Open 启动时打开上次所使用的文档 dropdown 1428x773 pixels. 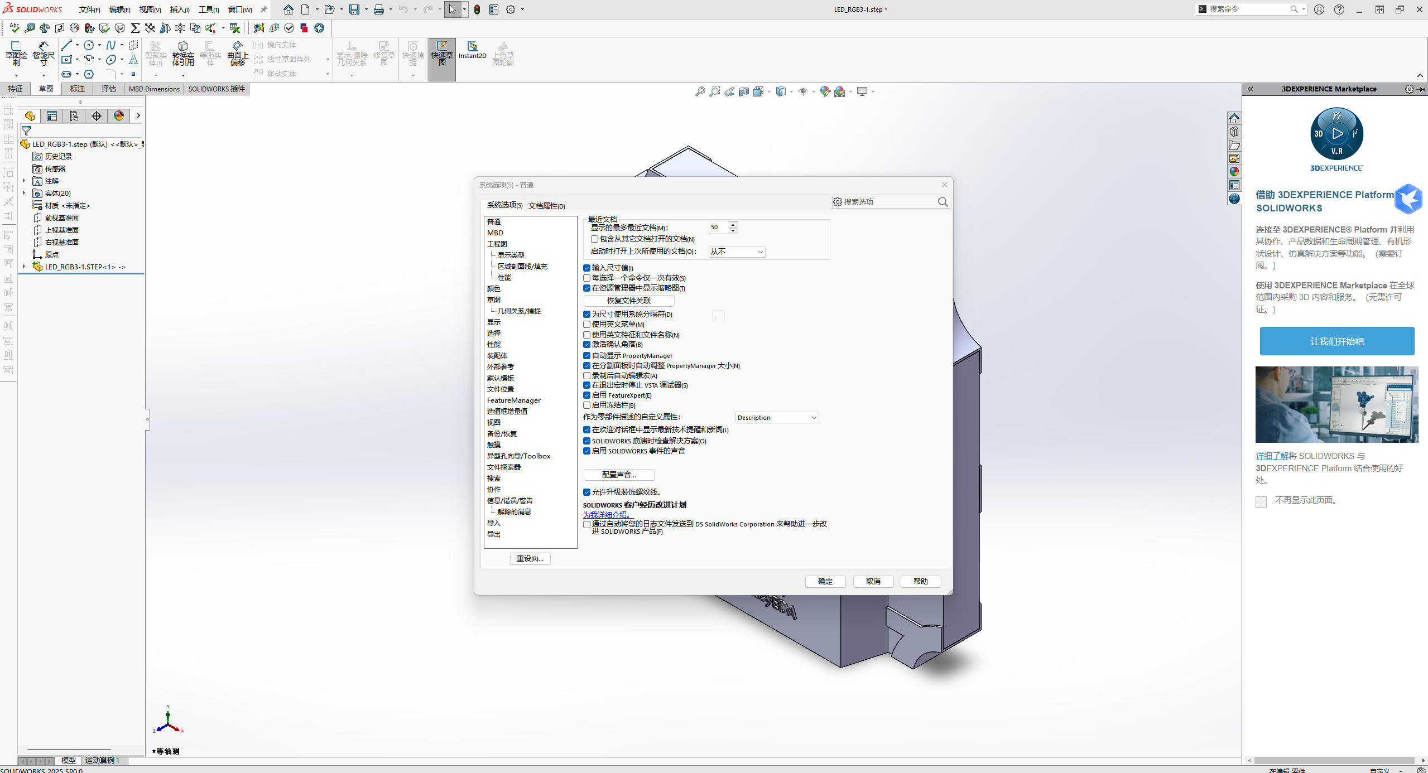point(737,252)
